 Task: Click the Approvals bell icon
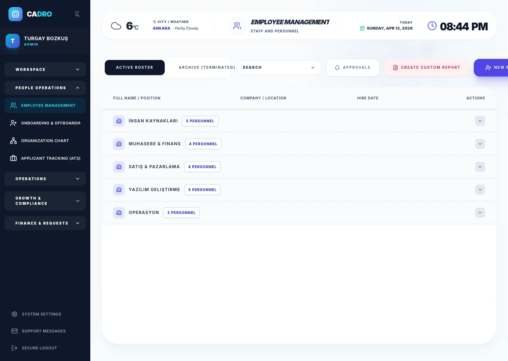pyautogui.click(x=337, y=67)
